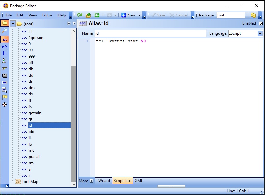The width and height of the screenshot is (265, 195).
Task: Click the Save button
Action: tap(158, 15)
